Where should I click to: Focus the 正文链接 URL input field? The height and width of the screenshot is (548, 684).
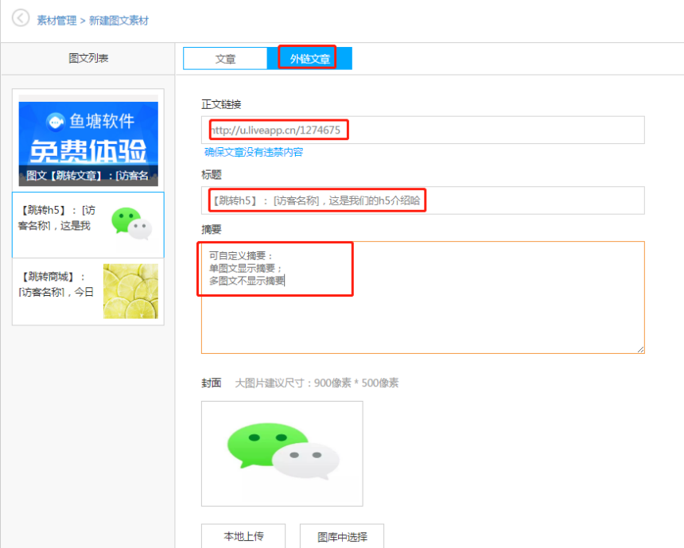click(x=422, y=130)
